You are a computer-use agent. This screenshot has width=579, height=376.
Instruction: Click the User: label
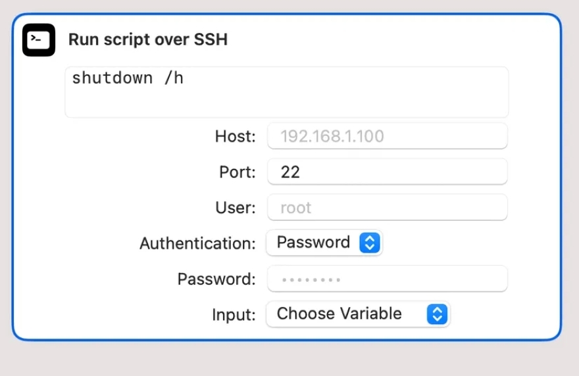(x=236, y=208)
